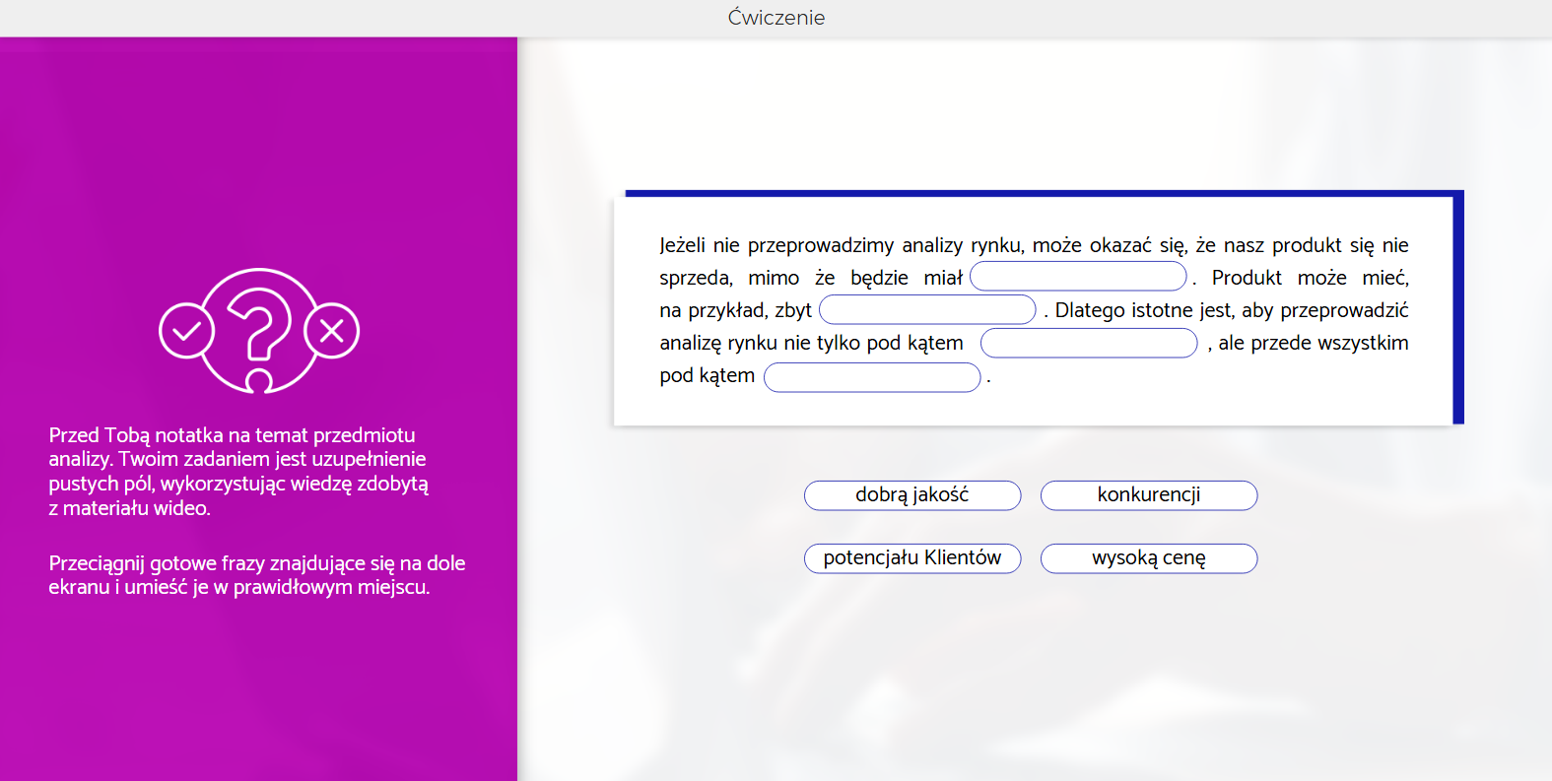Select the "konkurencji" phrase chip

click(x=1148, y=495)
